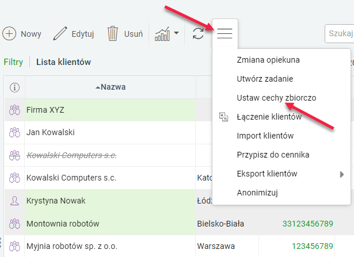Image resolution: width=354 pixels, height=257 pixels.
Task: Click the Usuń trash bin icon
Action: pyautogui.click(x=112, y=33)
